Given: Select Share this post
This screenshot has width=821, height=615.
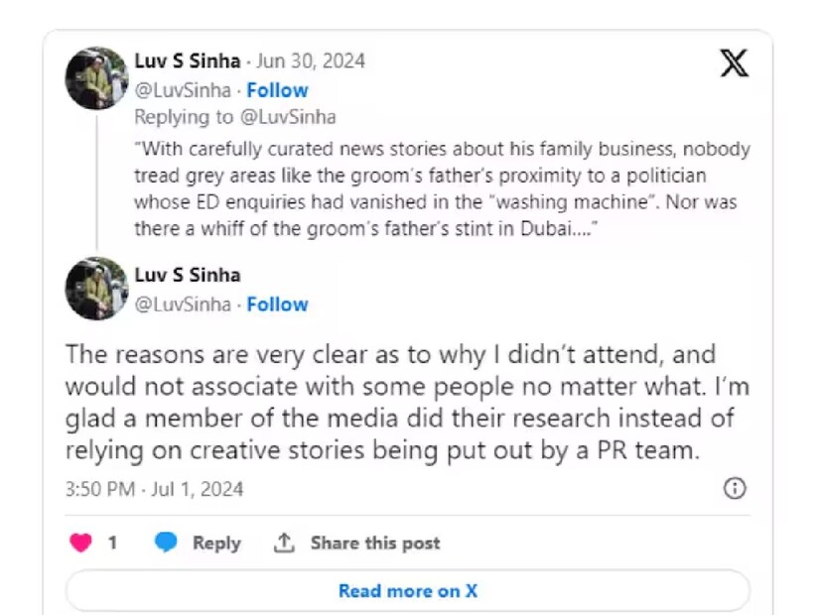Looking at the screenshot, I should [x=374, y=543].
